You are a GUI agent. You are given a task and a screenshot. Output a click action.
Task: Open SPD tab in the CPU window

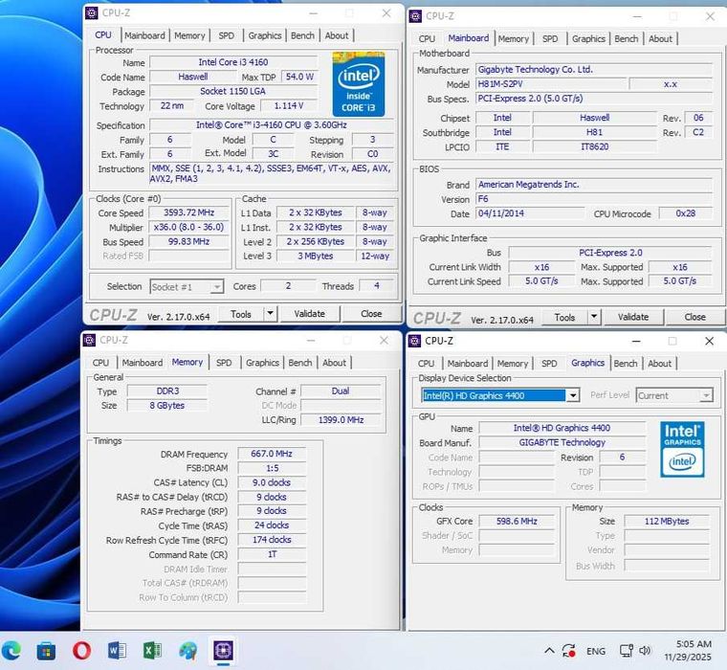tap(227, 35)
